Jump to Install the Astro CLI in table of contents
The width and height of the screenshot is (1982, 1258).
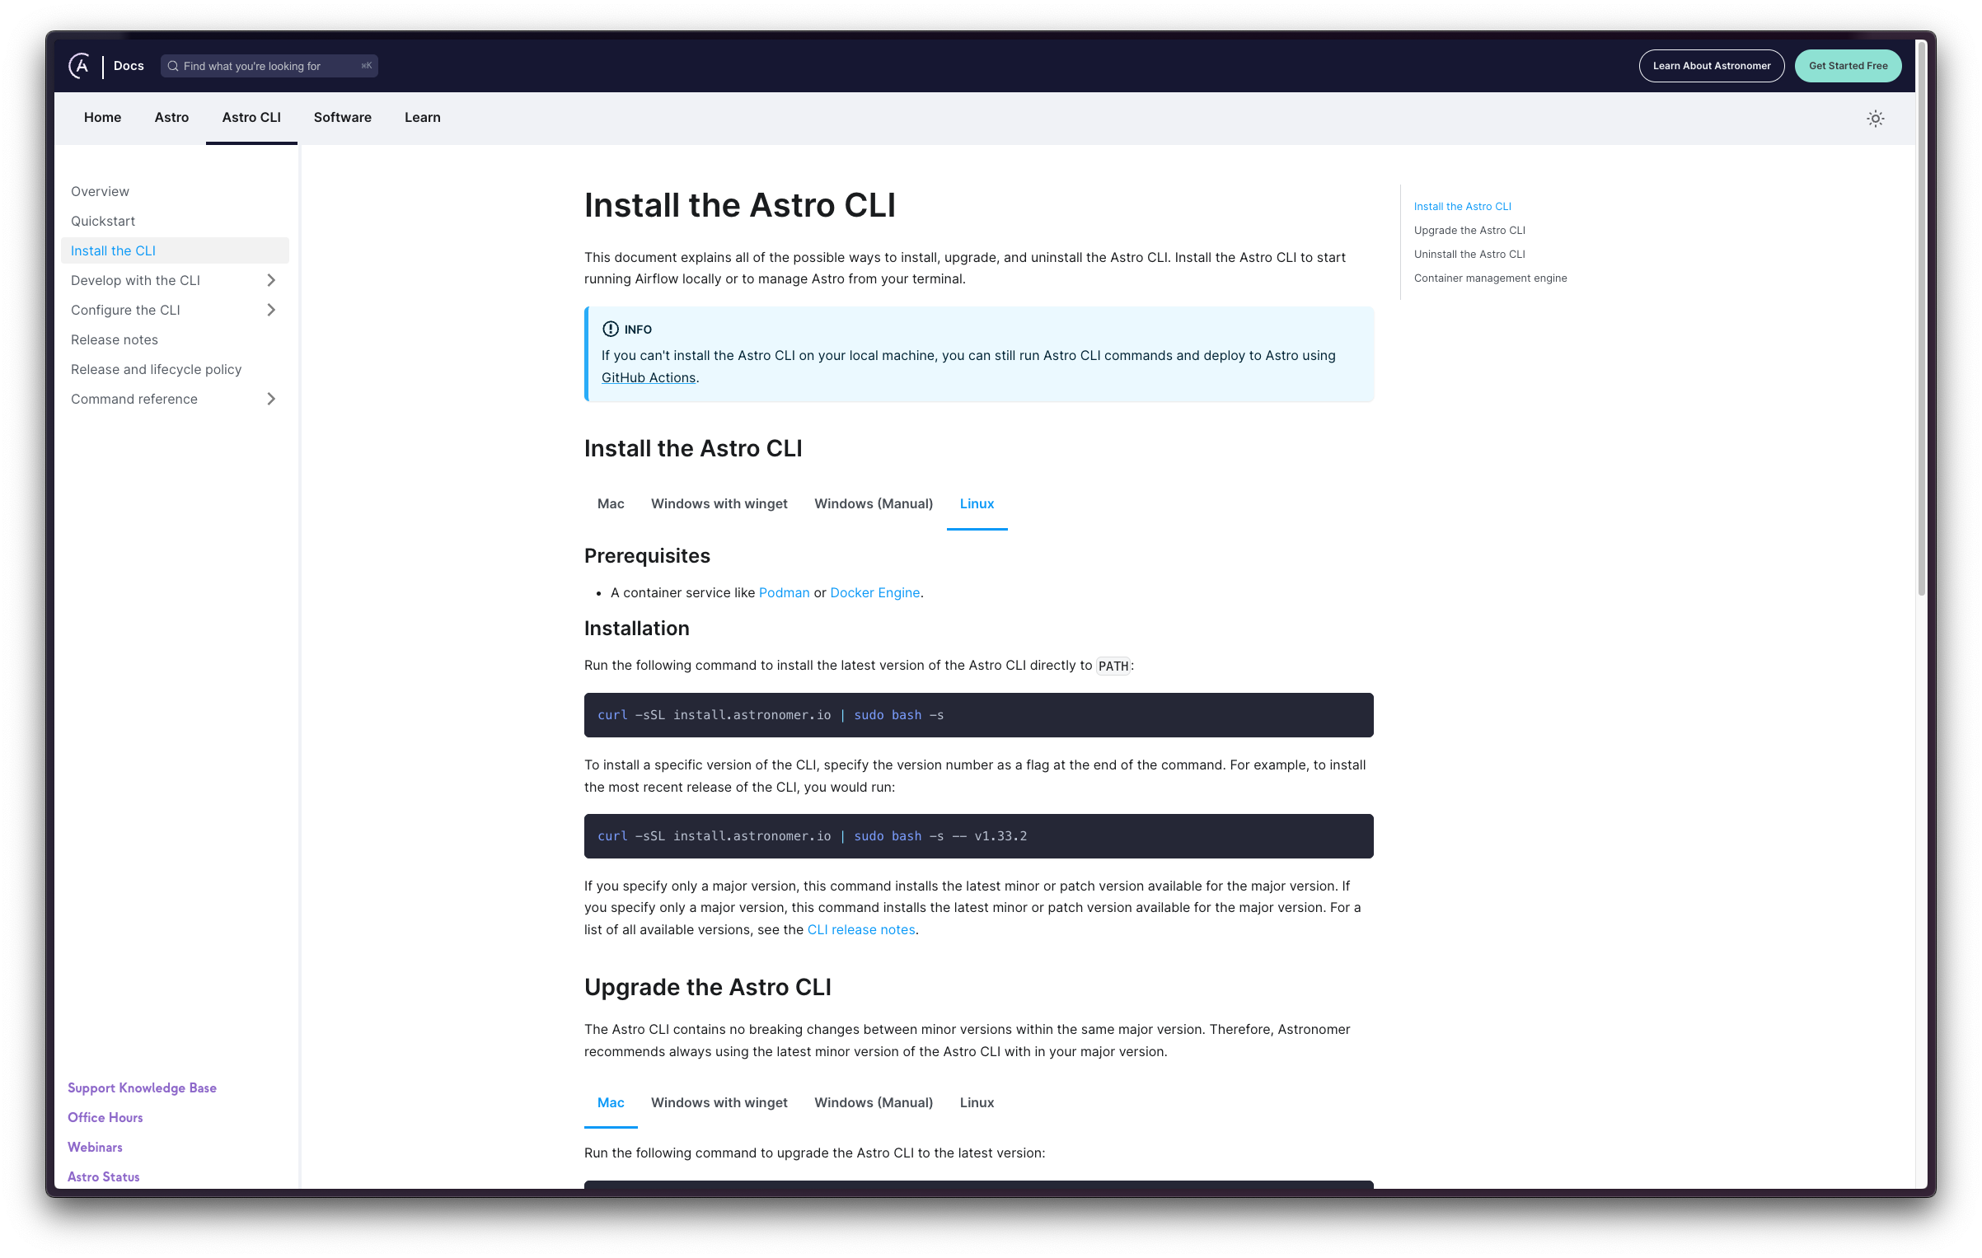tap(1462, 207)
